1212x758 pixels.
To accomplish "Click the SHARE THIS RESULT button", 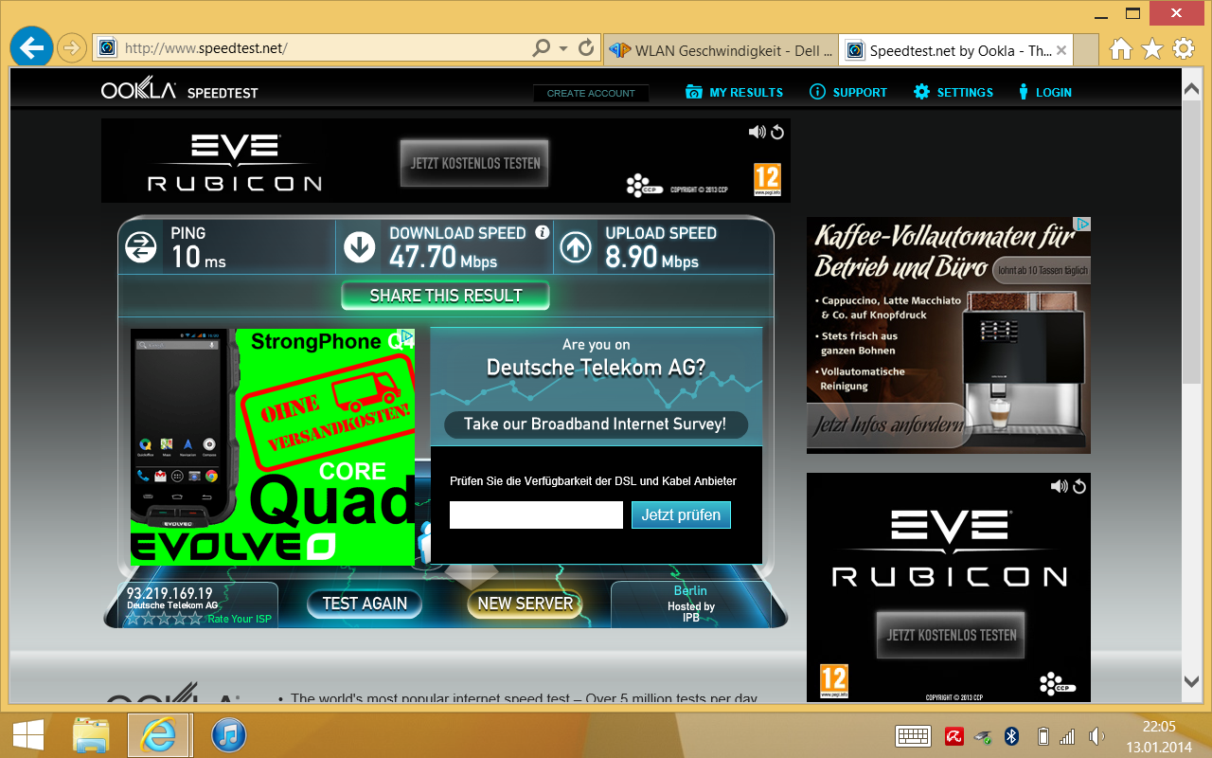I will tap(445, 296).
